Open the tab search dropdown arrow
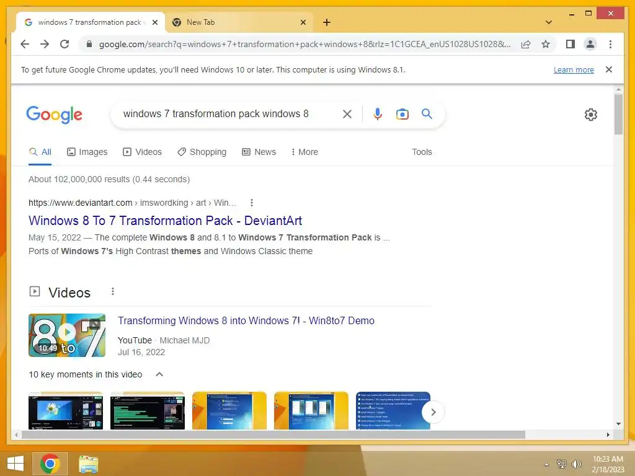 pos(548,22)
